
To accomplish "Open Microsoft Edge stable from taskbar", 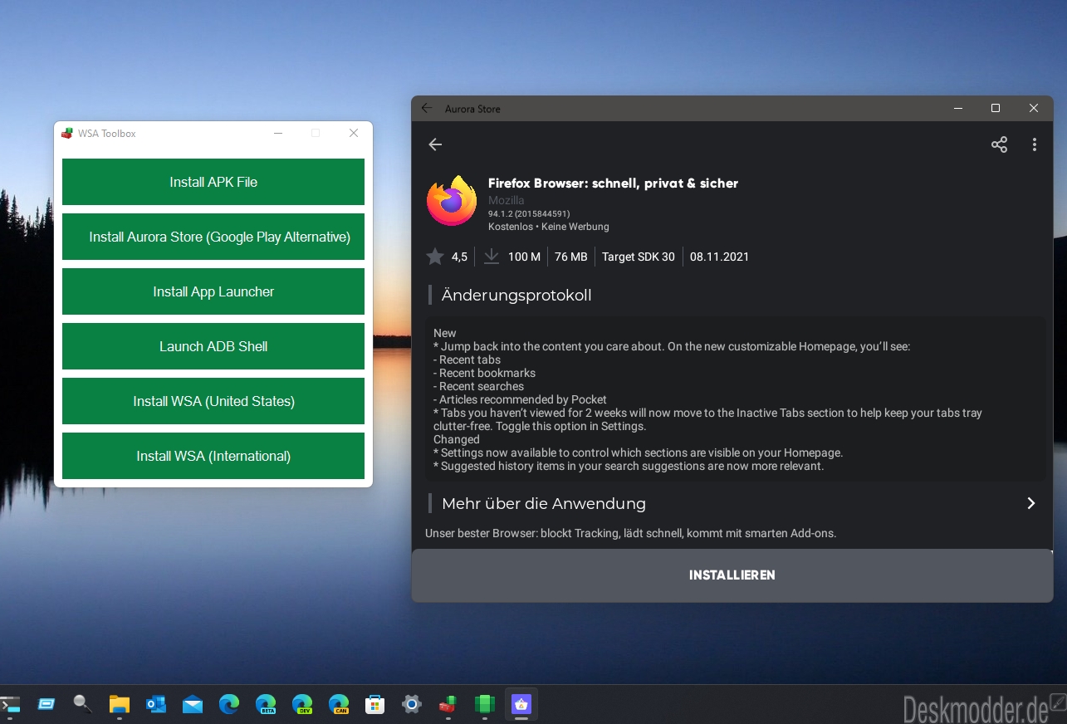I will coord(229,705).
